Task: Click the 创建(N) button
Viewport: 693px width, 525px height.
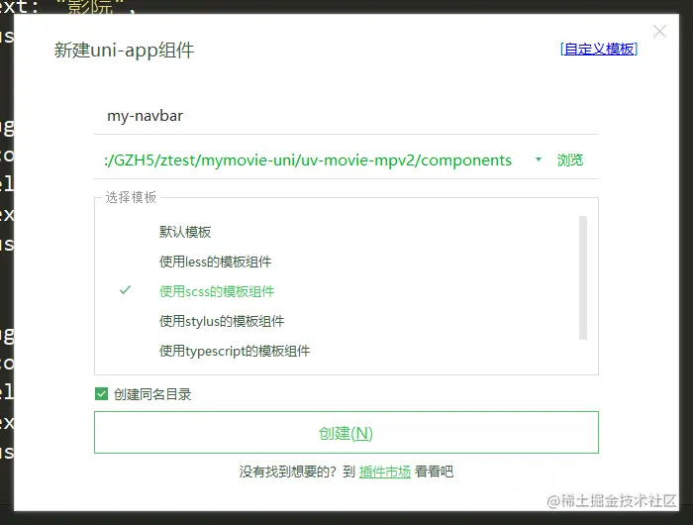Action: pyautogui.click(x=346, y=433)
